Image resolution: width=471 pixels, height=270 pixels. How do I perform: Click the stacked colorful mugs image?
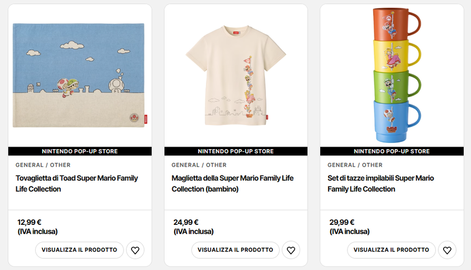[392, 75]
